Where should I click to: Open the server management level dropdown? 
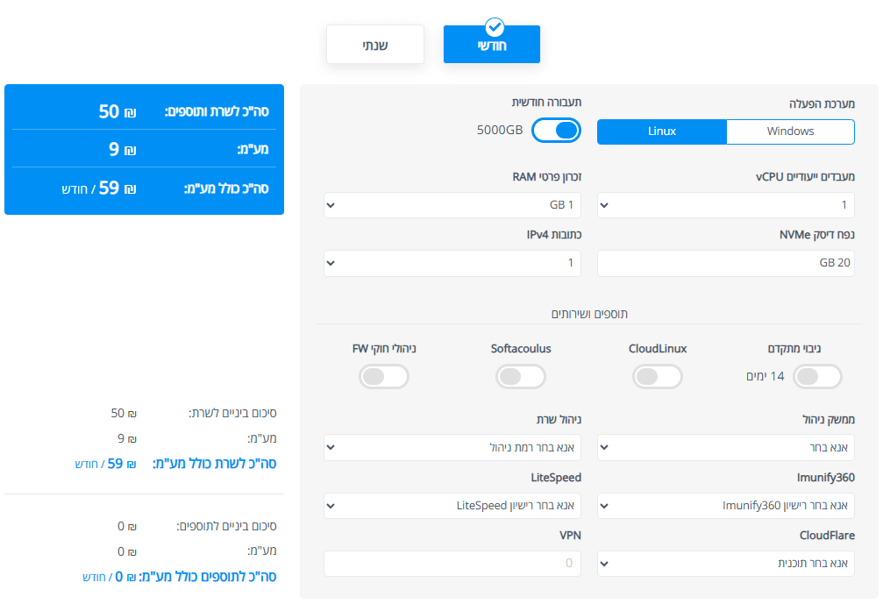point(452,447)
